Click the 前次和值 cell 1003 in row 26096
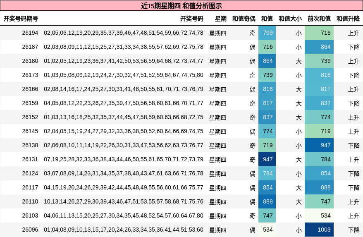This screenshot has width=363, height=237. coord(319,230)
